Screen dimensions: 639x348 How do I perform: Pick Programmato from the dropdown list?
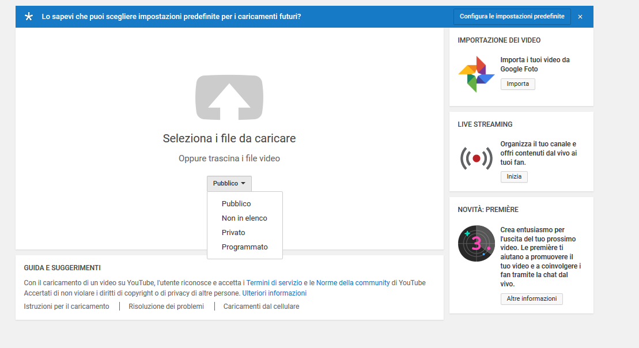(x=244, y=247)
